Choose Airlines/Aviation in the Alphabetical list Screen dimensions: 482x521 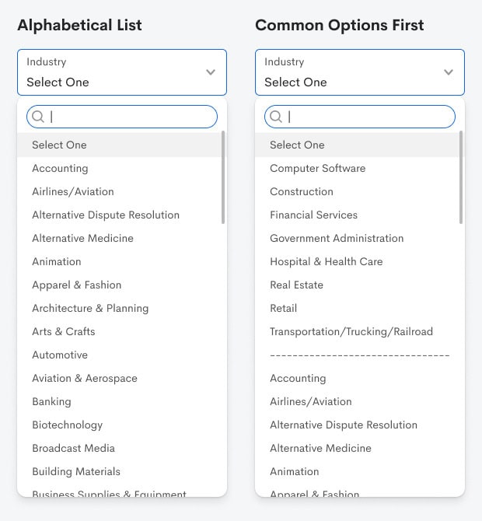73,191
